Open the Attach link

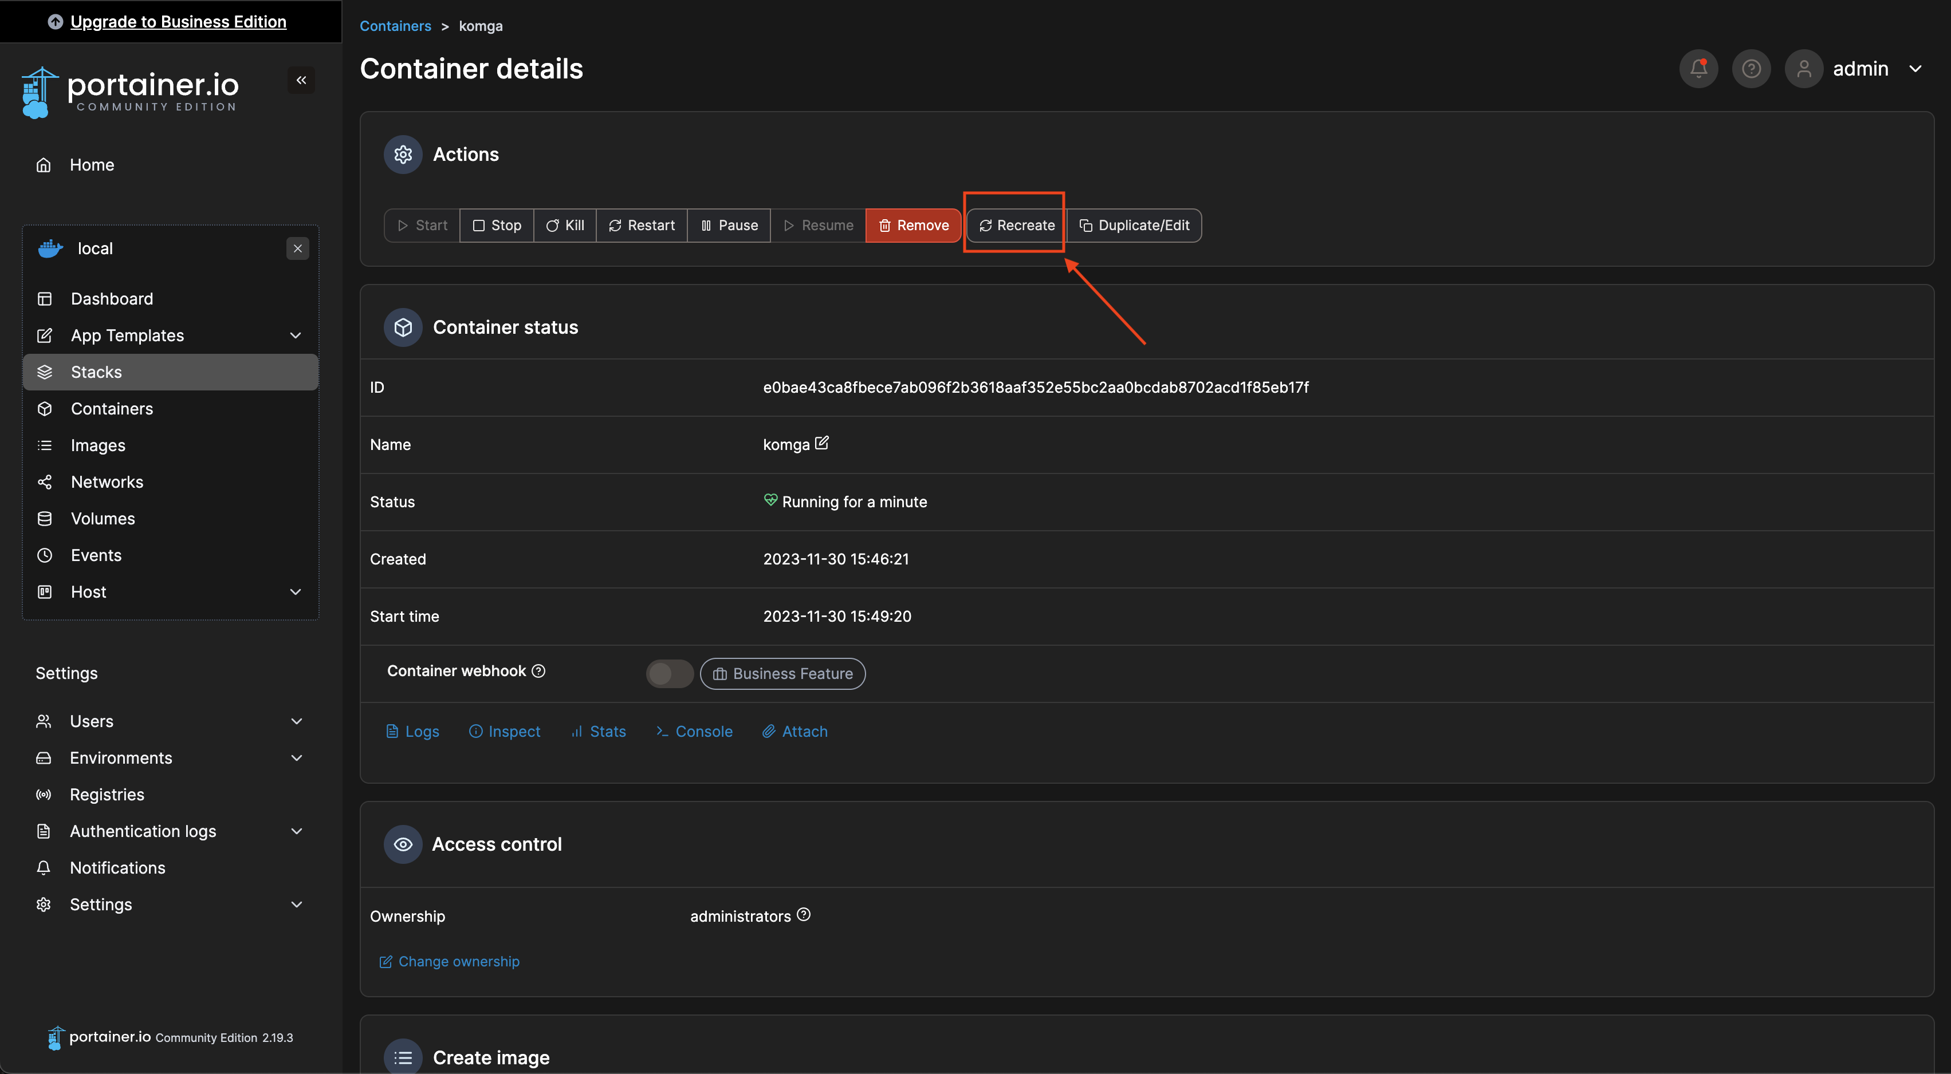(794, 732)
